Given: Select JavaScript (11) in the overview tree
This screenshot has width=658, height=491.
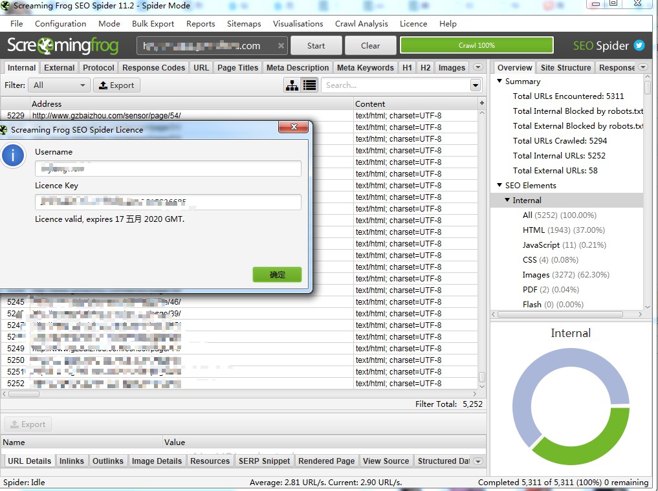Looking at the screenshot, I should pos(564,245).
